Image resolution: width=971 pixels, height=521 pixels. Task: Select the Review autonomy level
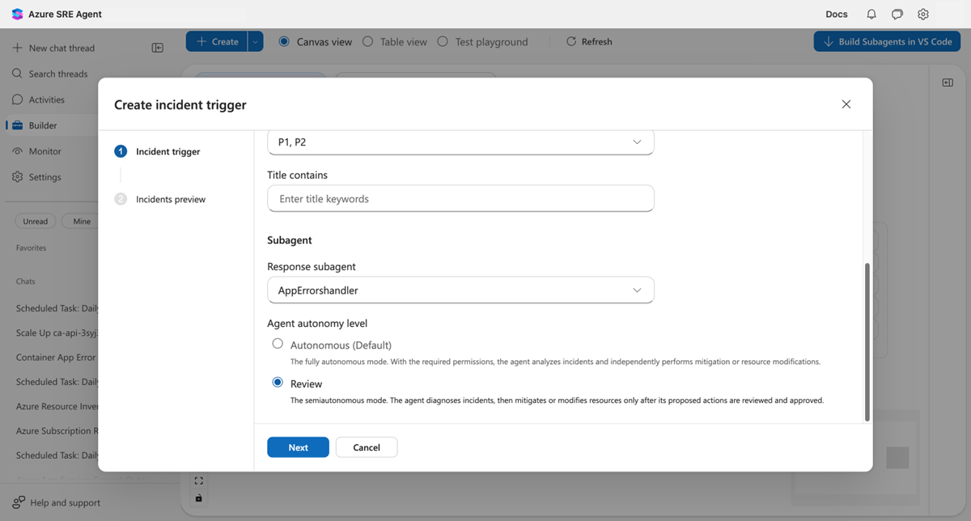click(278, 382)
